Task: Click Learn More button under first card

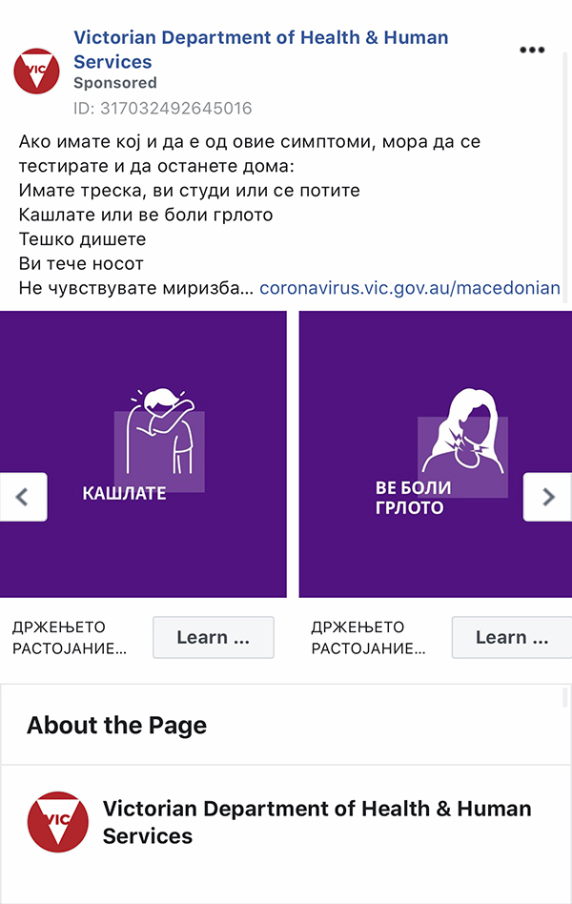Action: point(214,637)
